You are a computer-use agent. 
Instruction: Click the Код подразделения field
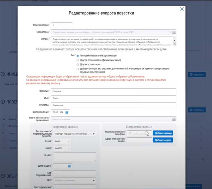point(75,173)
